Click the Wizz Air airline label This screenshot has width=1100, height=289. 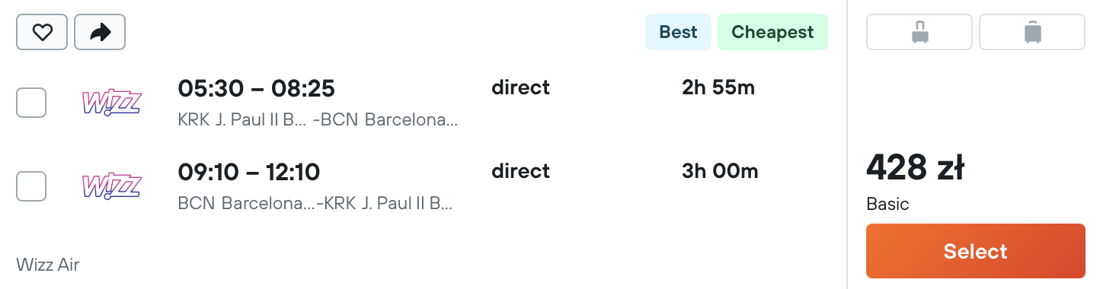(48, 265)
